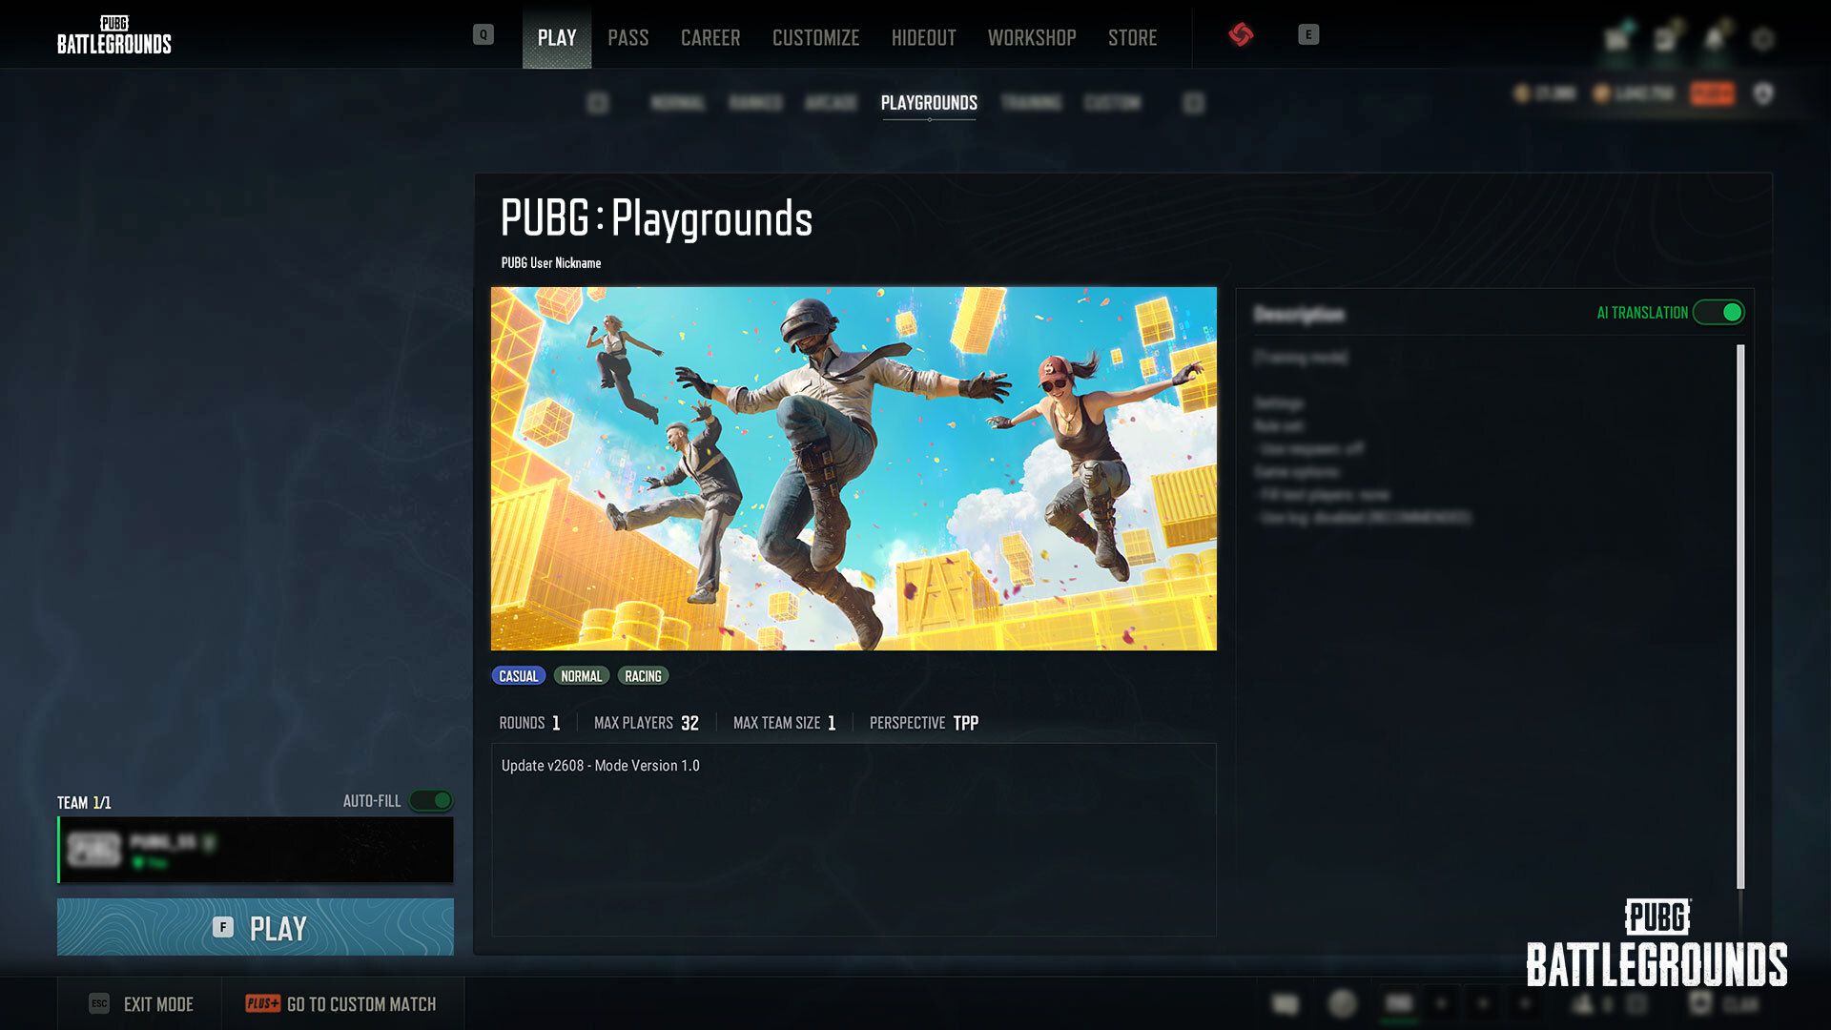Click "Update v2608 - Mode Version 1.0" text
The image size is (1831, 1030).
[x=601, y=766]
